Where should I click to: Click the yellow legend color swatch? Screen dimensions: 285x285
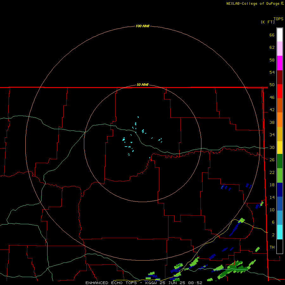point(280,148)
